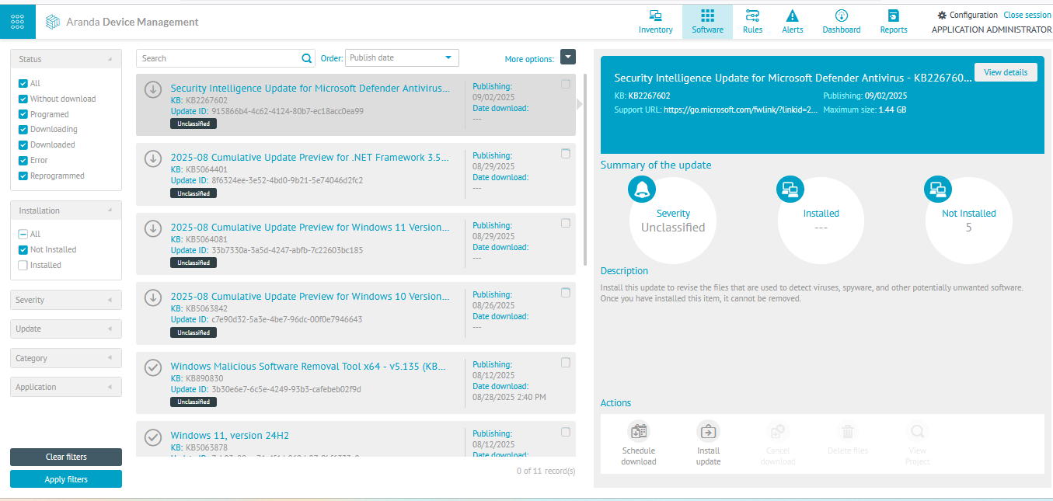Click the Severity bell icon
1053x501 pixels.
pyautogui.click(x=642, y=189)
